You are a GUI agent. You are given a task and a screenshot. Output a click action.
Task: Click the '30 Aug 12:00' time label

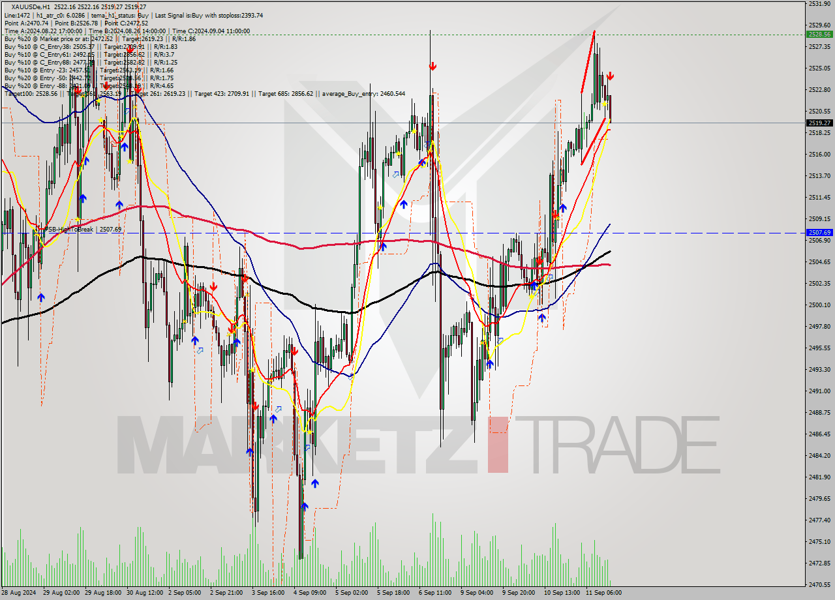pyautogui.click(x=145, y=593)
